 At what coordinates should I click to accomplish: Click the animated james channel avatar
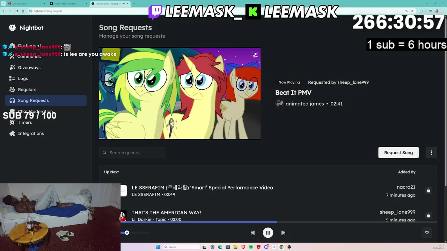(279, 104)
